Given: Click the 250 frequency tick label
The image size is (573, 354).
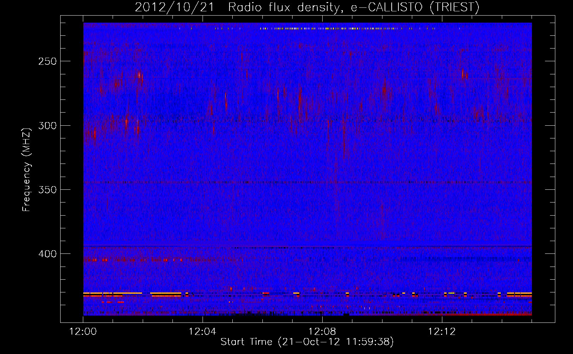Looking at the screenshot, I should (x=47, y=61).
